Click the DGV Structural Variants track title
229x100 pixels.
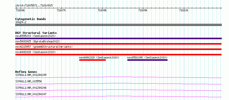[36, 33]
